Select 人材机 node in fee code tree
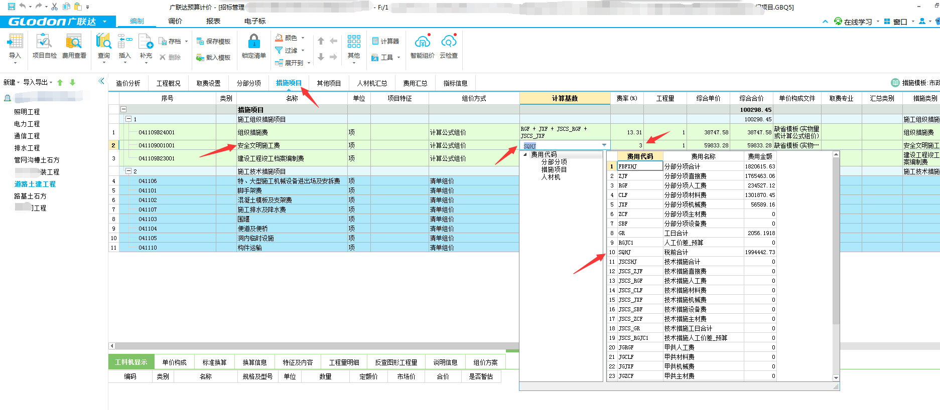940x410 pixels. coord(551,177)
